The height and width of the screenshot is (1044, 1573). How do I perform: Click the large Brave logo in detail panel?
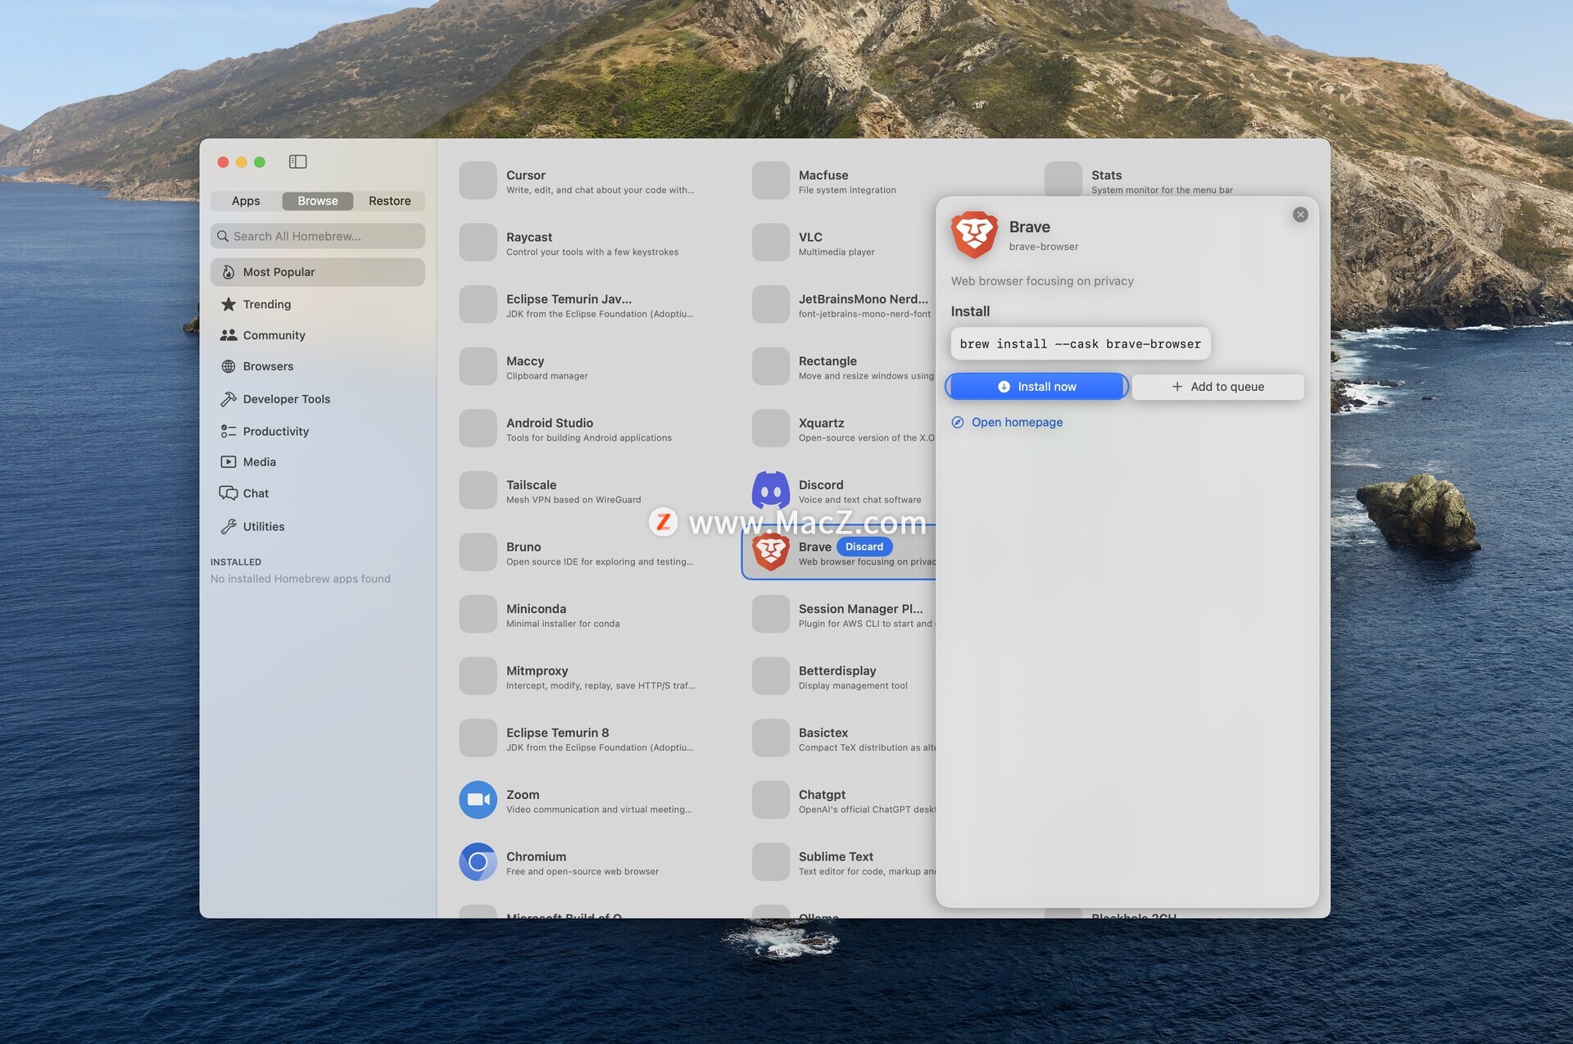[974, 234]
